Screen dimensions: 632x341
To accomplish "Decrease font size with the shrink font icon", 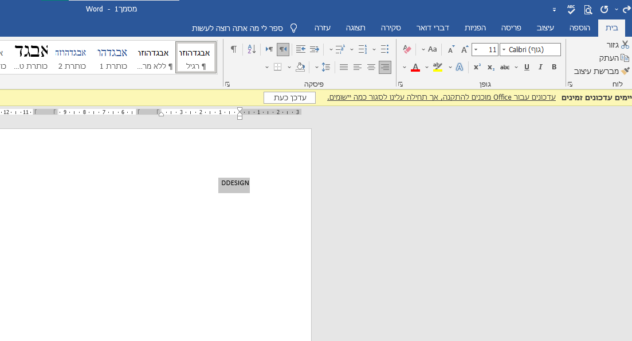I will (451, 49).
